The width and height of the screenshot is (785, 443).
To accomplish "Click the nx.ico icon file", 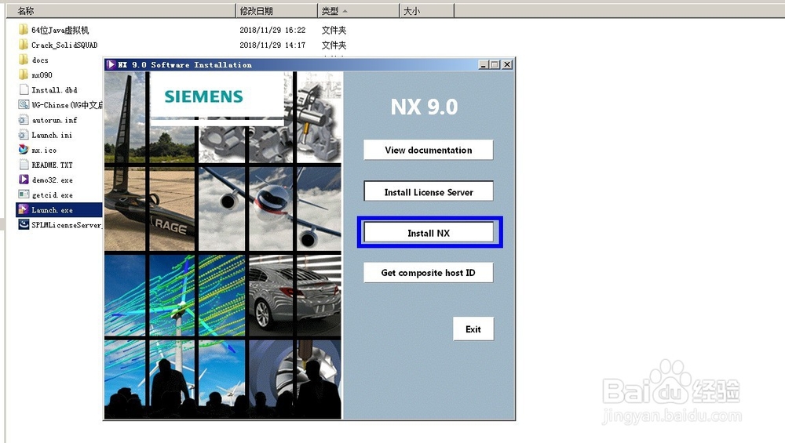I will [x=24, y=150].
